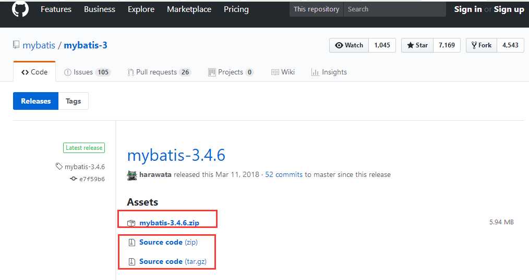This screenshot has width=529, height=280.
Task: Click the Issues exclamation icon
Action: coord(67,72)
